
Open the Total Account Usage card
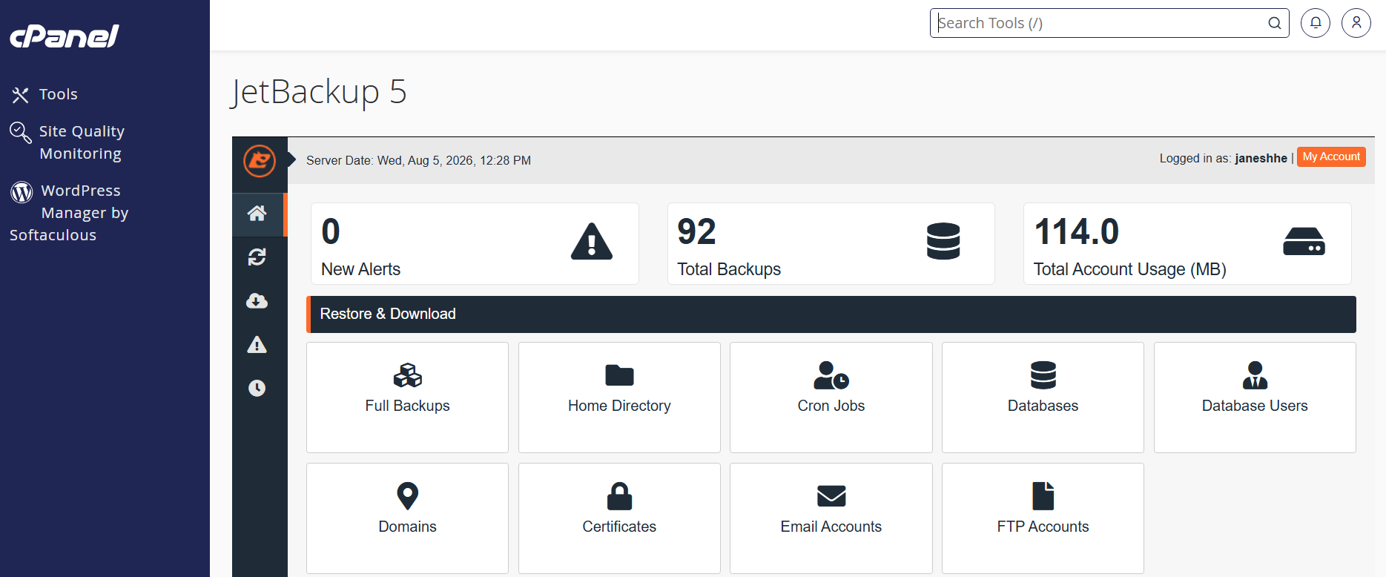click(x=1187, y=243)
